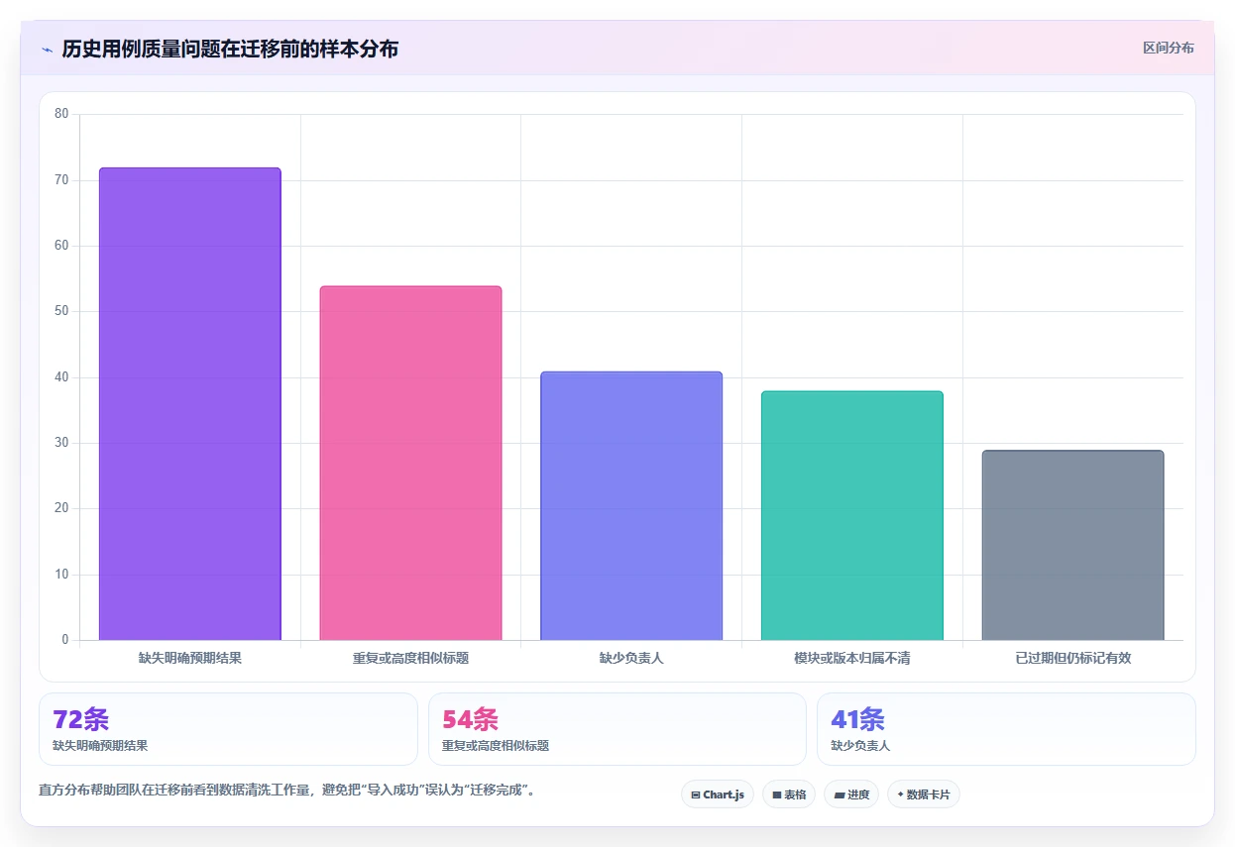Click the purple 缺失明确预期结果 bar
1235x847 pixels.
[x=190, y=404]
